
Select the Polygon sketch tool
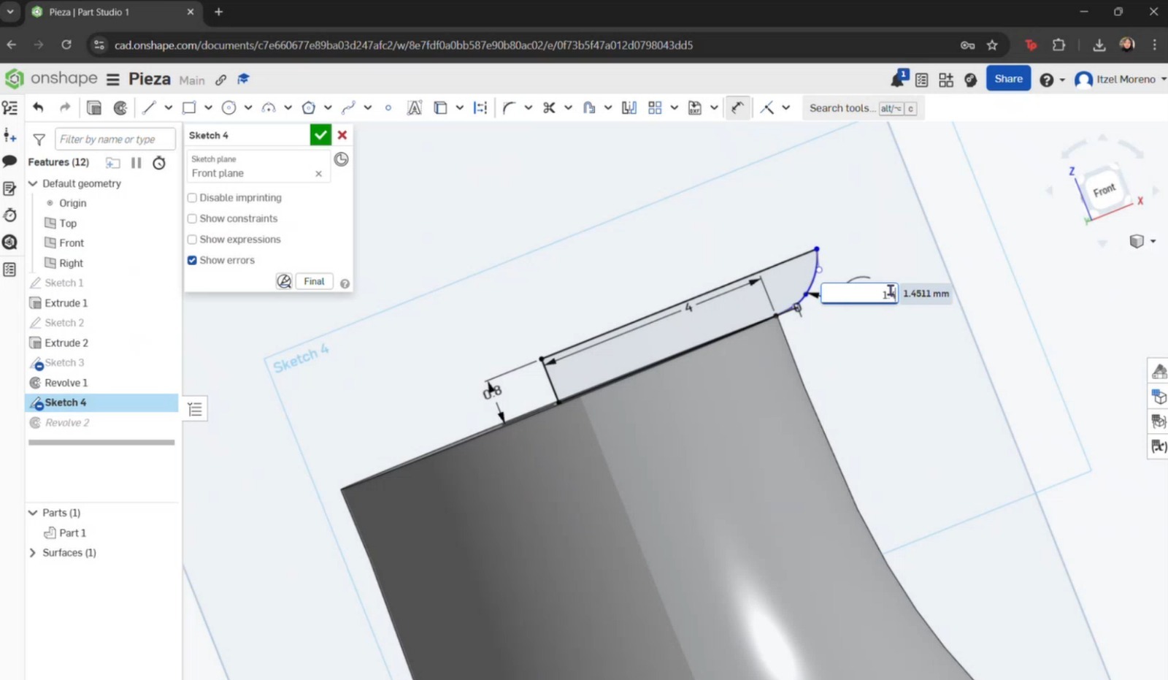point(310,107)
